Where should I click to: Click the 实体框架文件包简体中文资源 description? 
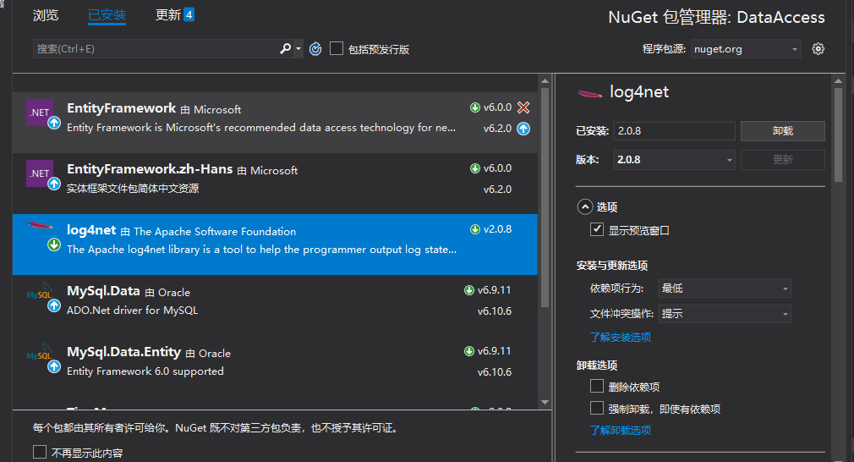coord(133,189)
